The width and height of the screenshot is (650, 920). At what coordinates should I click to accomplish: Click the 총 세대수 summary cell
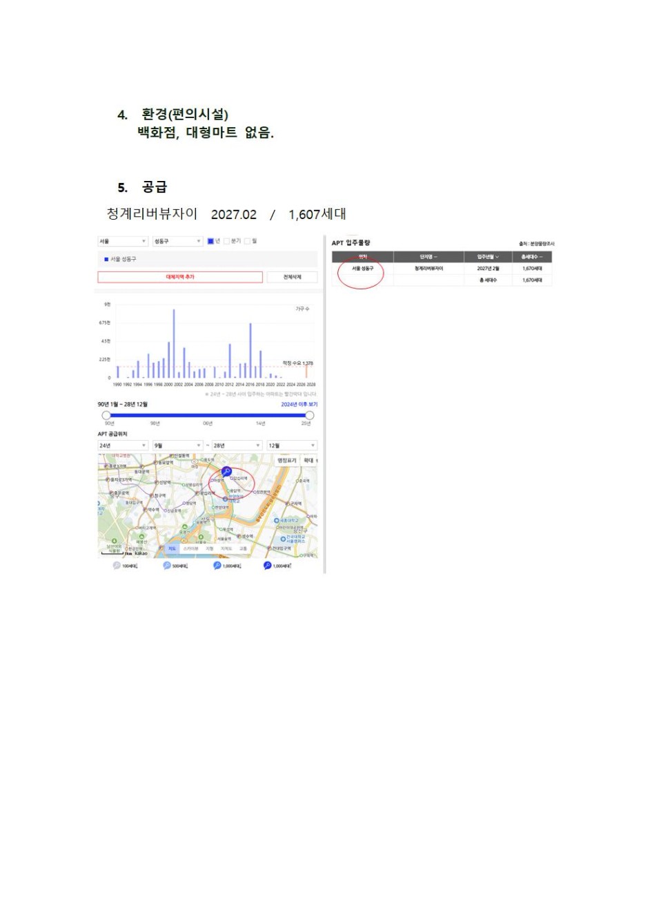(488, 280)
